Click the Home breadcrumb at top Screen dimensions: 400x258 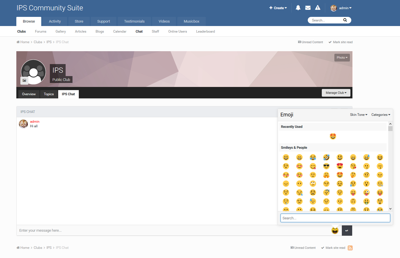pyautogui.click(x=23, y=42)
